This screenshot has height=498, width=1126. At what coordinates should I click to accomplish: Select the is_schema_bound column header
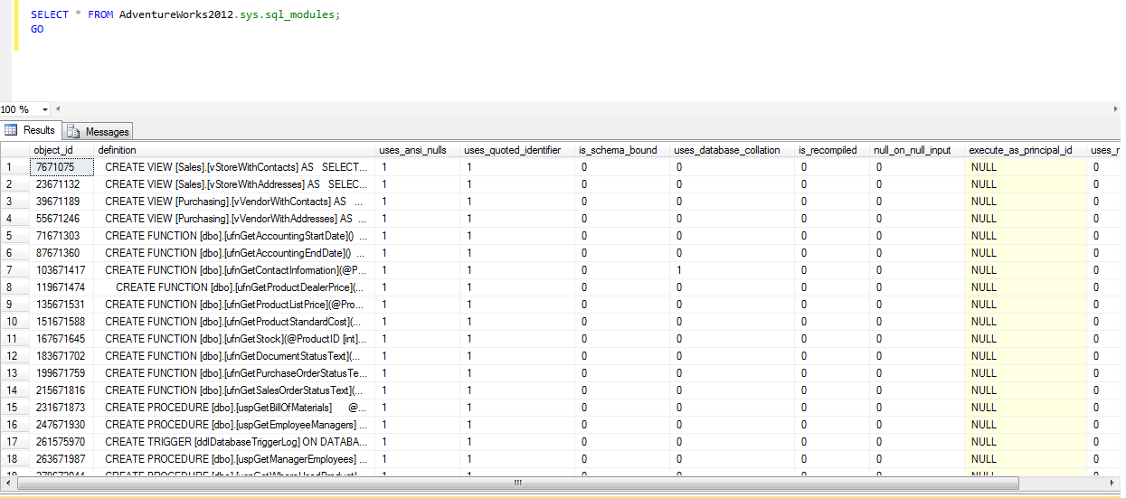[x=621, y=150]
